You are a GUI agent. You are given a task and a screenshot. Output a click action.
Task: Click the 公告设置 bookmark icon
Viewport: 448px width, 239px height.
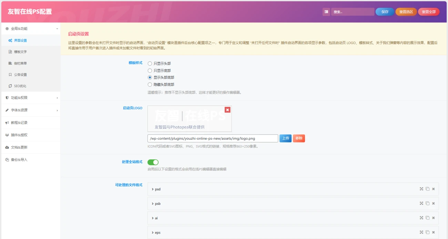10,74
